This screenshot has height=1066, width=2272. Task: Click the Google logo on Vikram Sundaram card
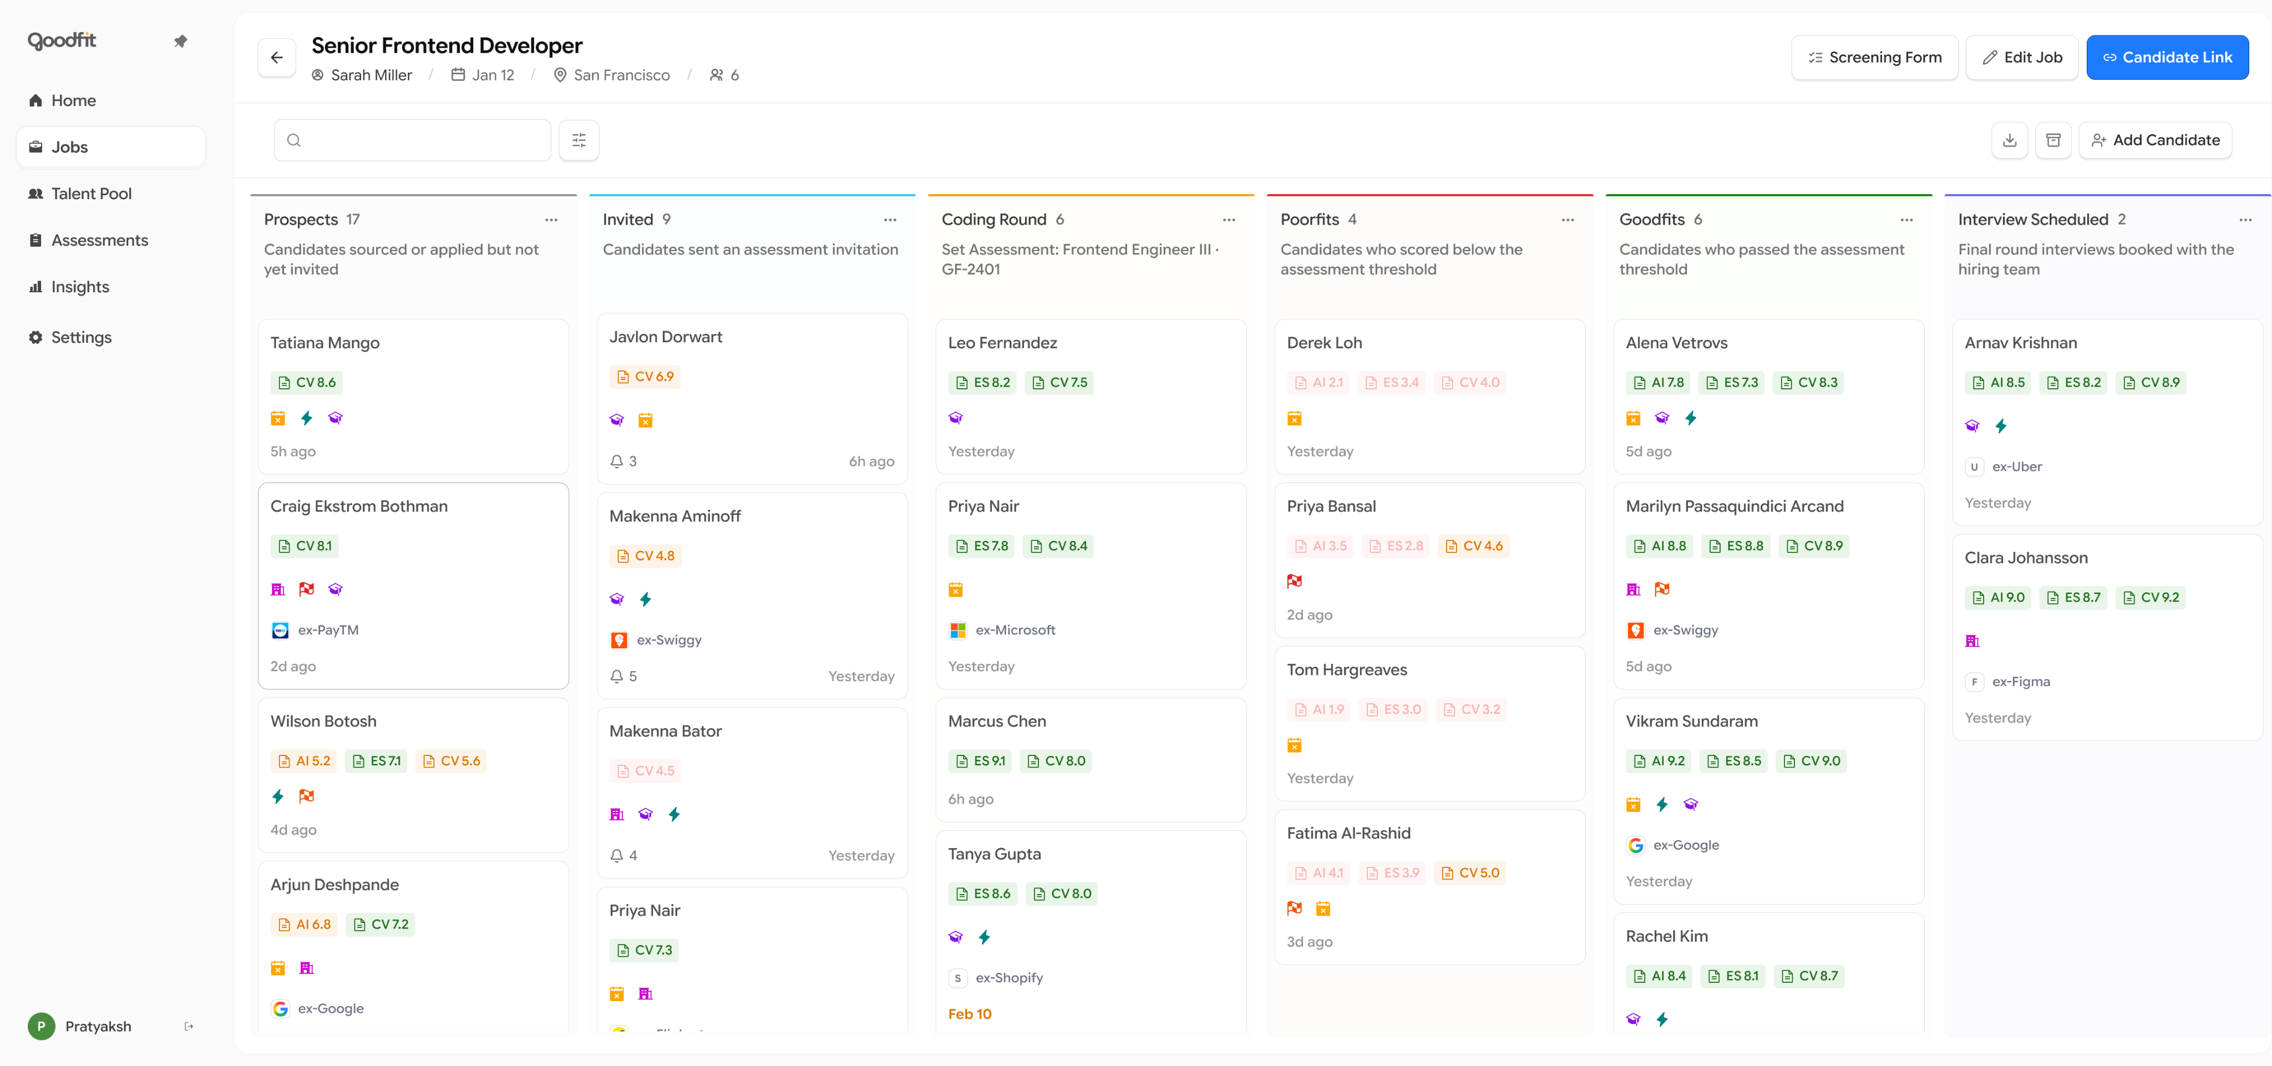(x=1635, y=845)
